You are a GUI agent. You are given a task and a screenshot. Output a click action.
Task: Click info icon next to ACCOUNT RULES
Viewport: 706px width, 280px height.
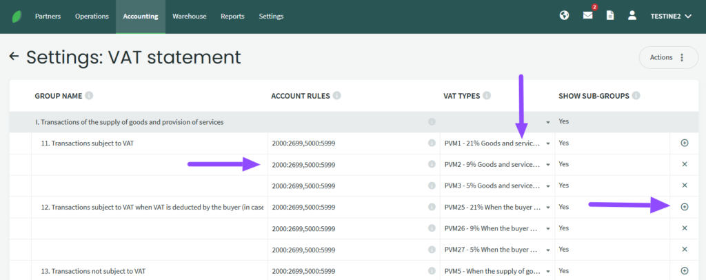(x=336, y=96)
